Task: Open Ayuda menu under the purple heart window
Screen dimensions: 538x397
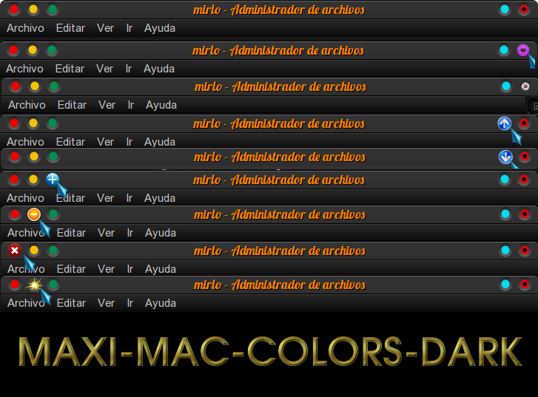Action: click(x=159, y=69)
